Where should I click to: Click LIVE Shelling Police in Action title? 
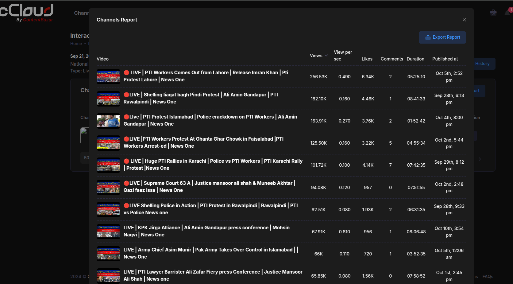(x=210, y=209)
